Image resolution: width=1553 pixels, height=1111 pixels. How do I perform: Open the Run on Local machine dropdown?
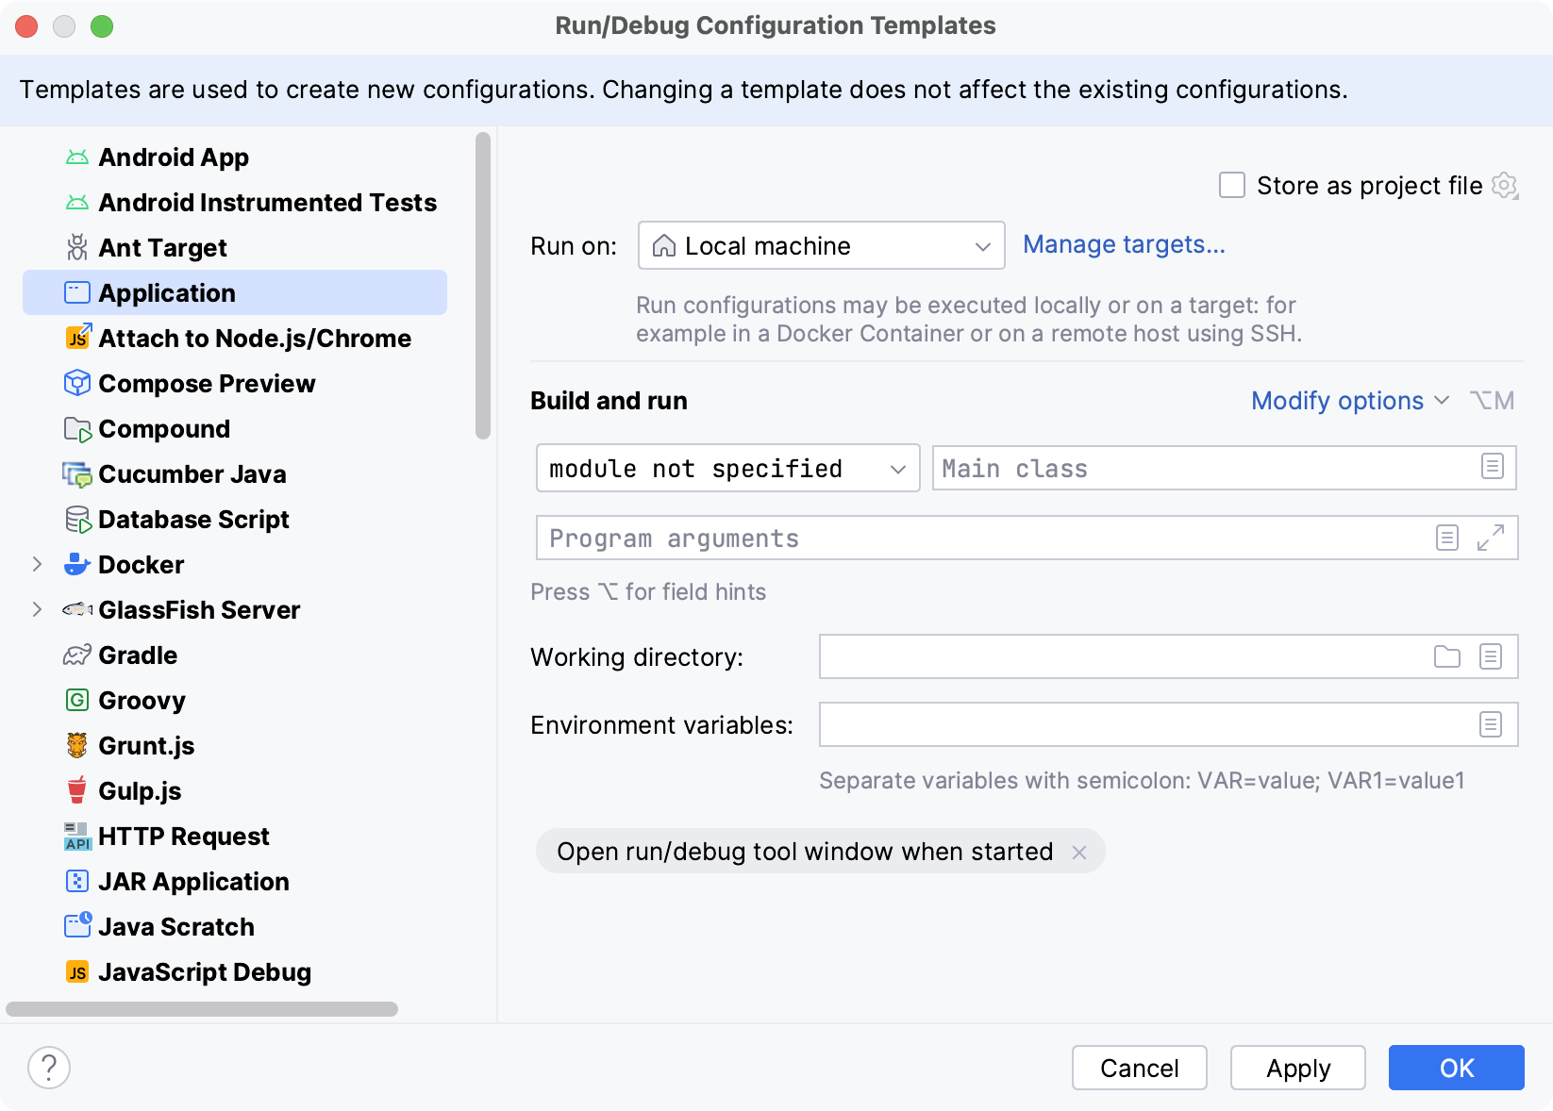point(822,245)
